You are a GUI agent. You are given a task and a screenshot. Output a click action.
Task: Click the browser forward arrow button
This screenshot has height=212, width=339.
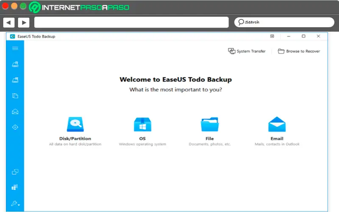pos(24,22)
